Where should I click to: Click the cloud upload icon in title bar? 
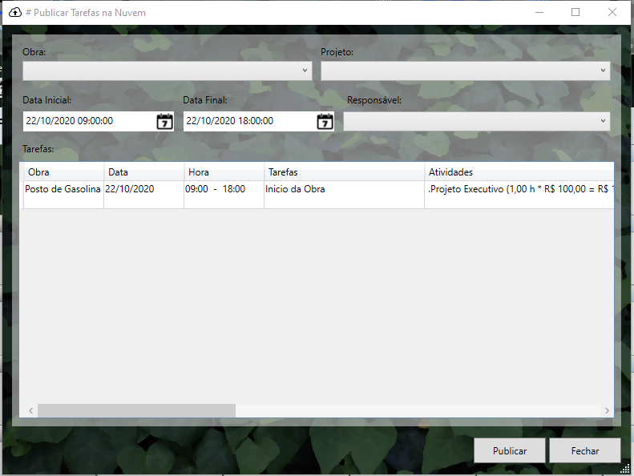[14, 13]
